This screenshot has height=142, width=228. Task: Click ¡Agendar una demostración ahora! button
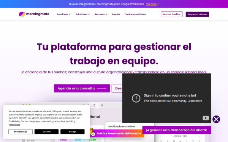click(177, 130)
